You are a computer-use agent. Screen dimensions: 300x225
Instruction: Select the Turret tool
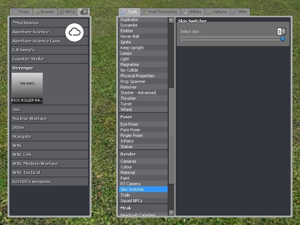pos(143,104)
